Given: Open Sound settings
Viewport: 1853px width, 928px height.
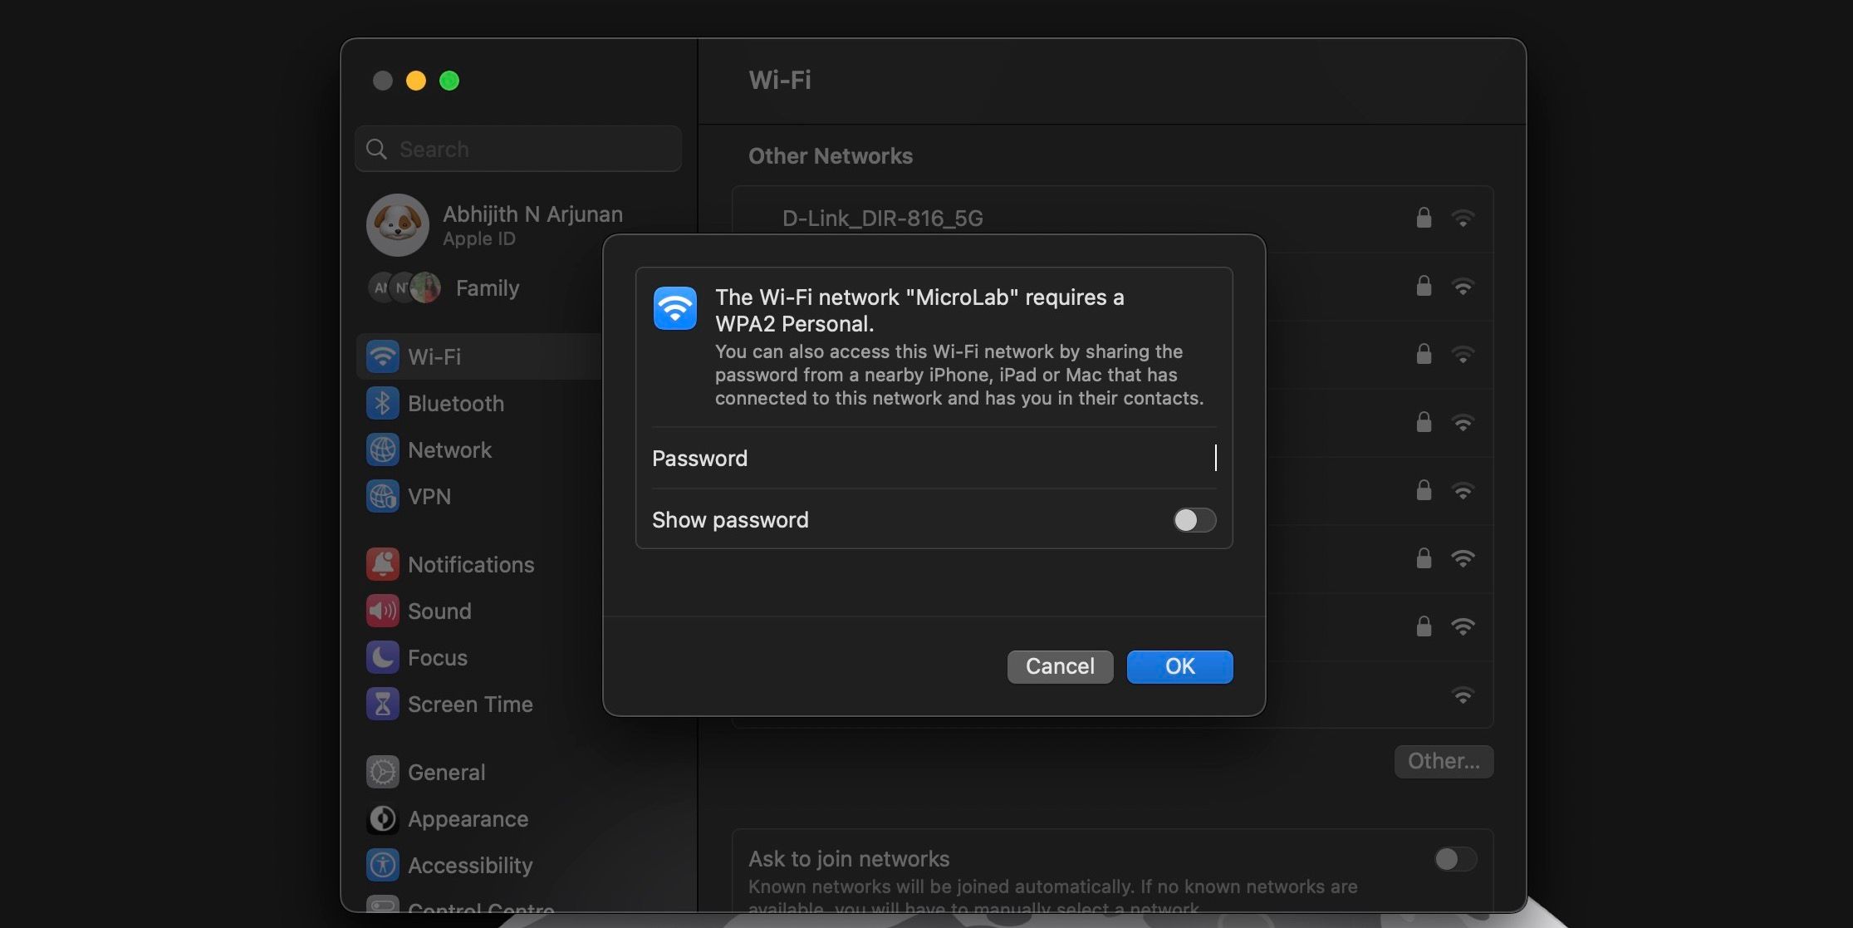Looking at the screenshot, I should click(x=439, y=611).
